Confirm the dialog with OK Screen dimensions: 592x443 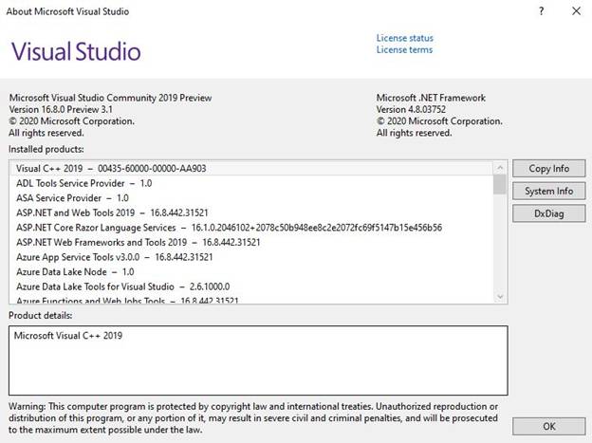coord(549,426)
